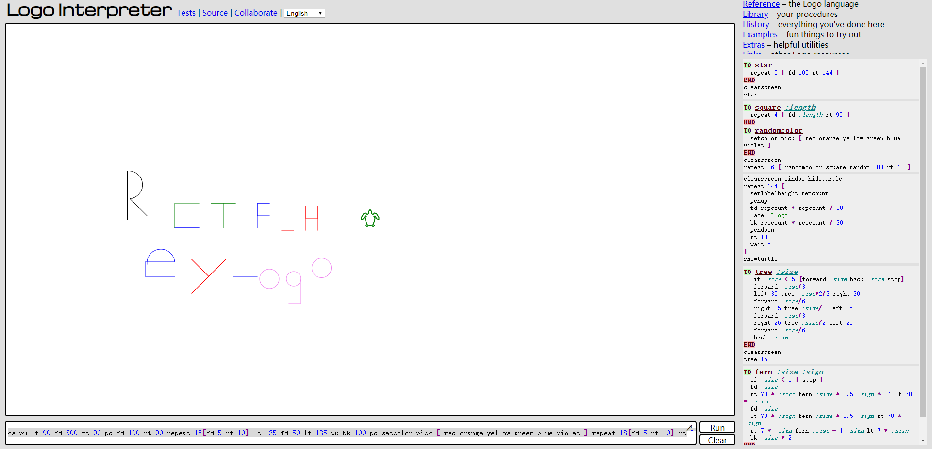Click the diagonal expand arrow in the command bar
Viewport: 932px width, 449px height.
pos(690,428)
